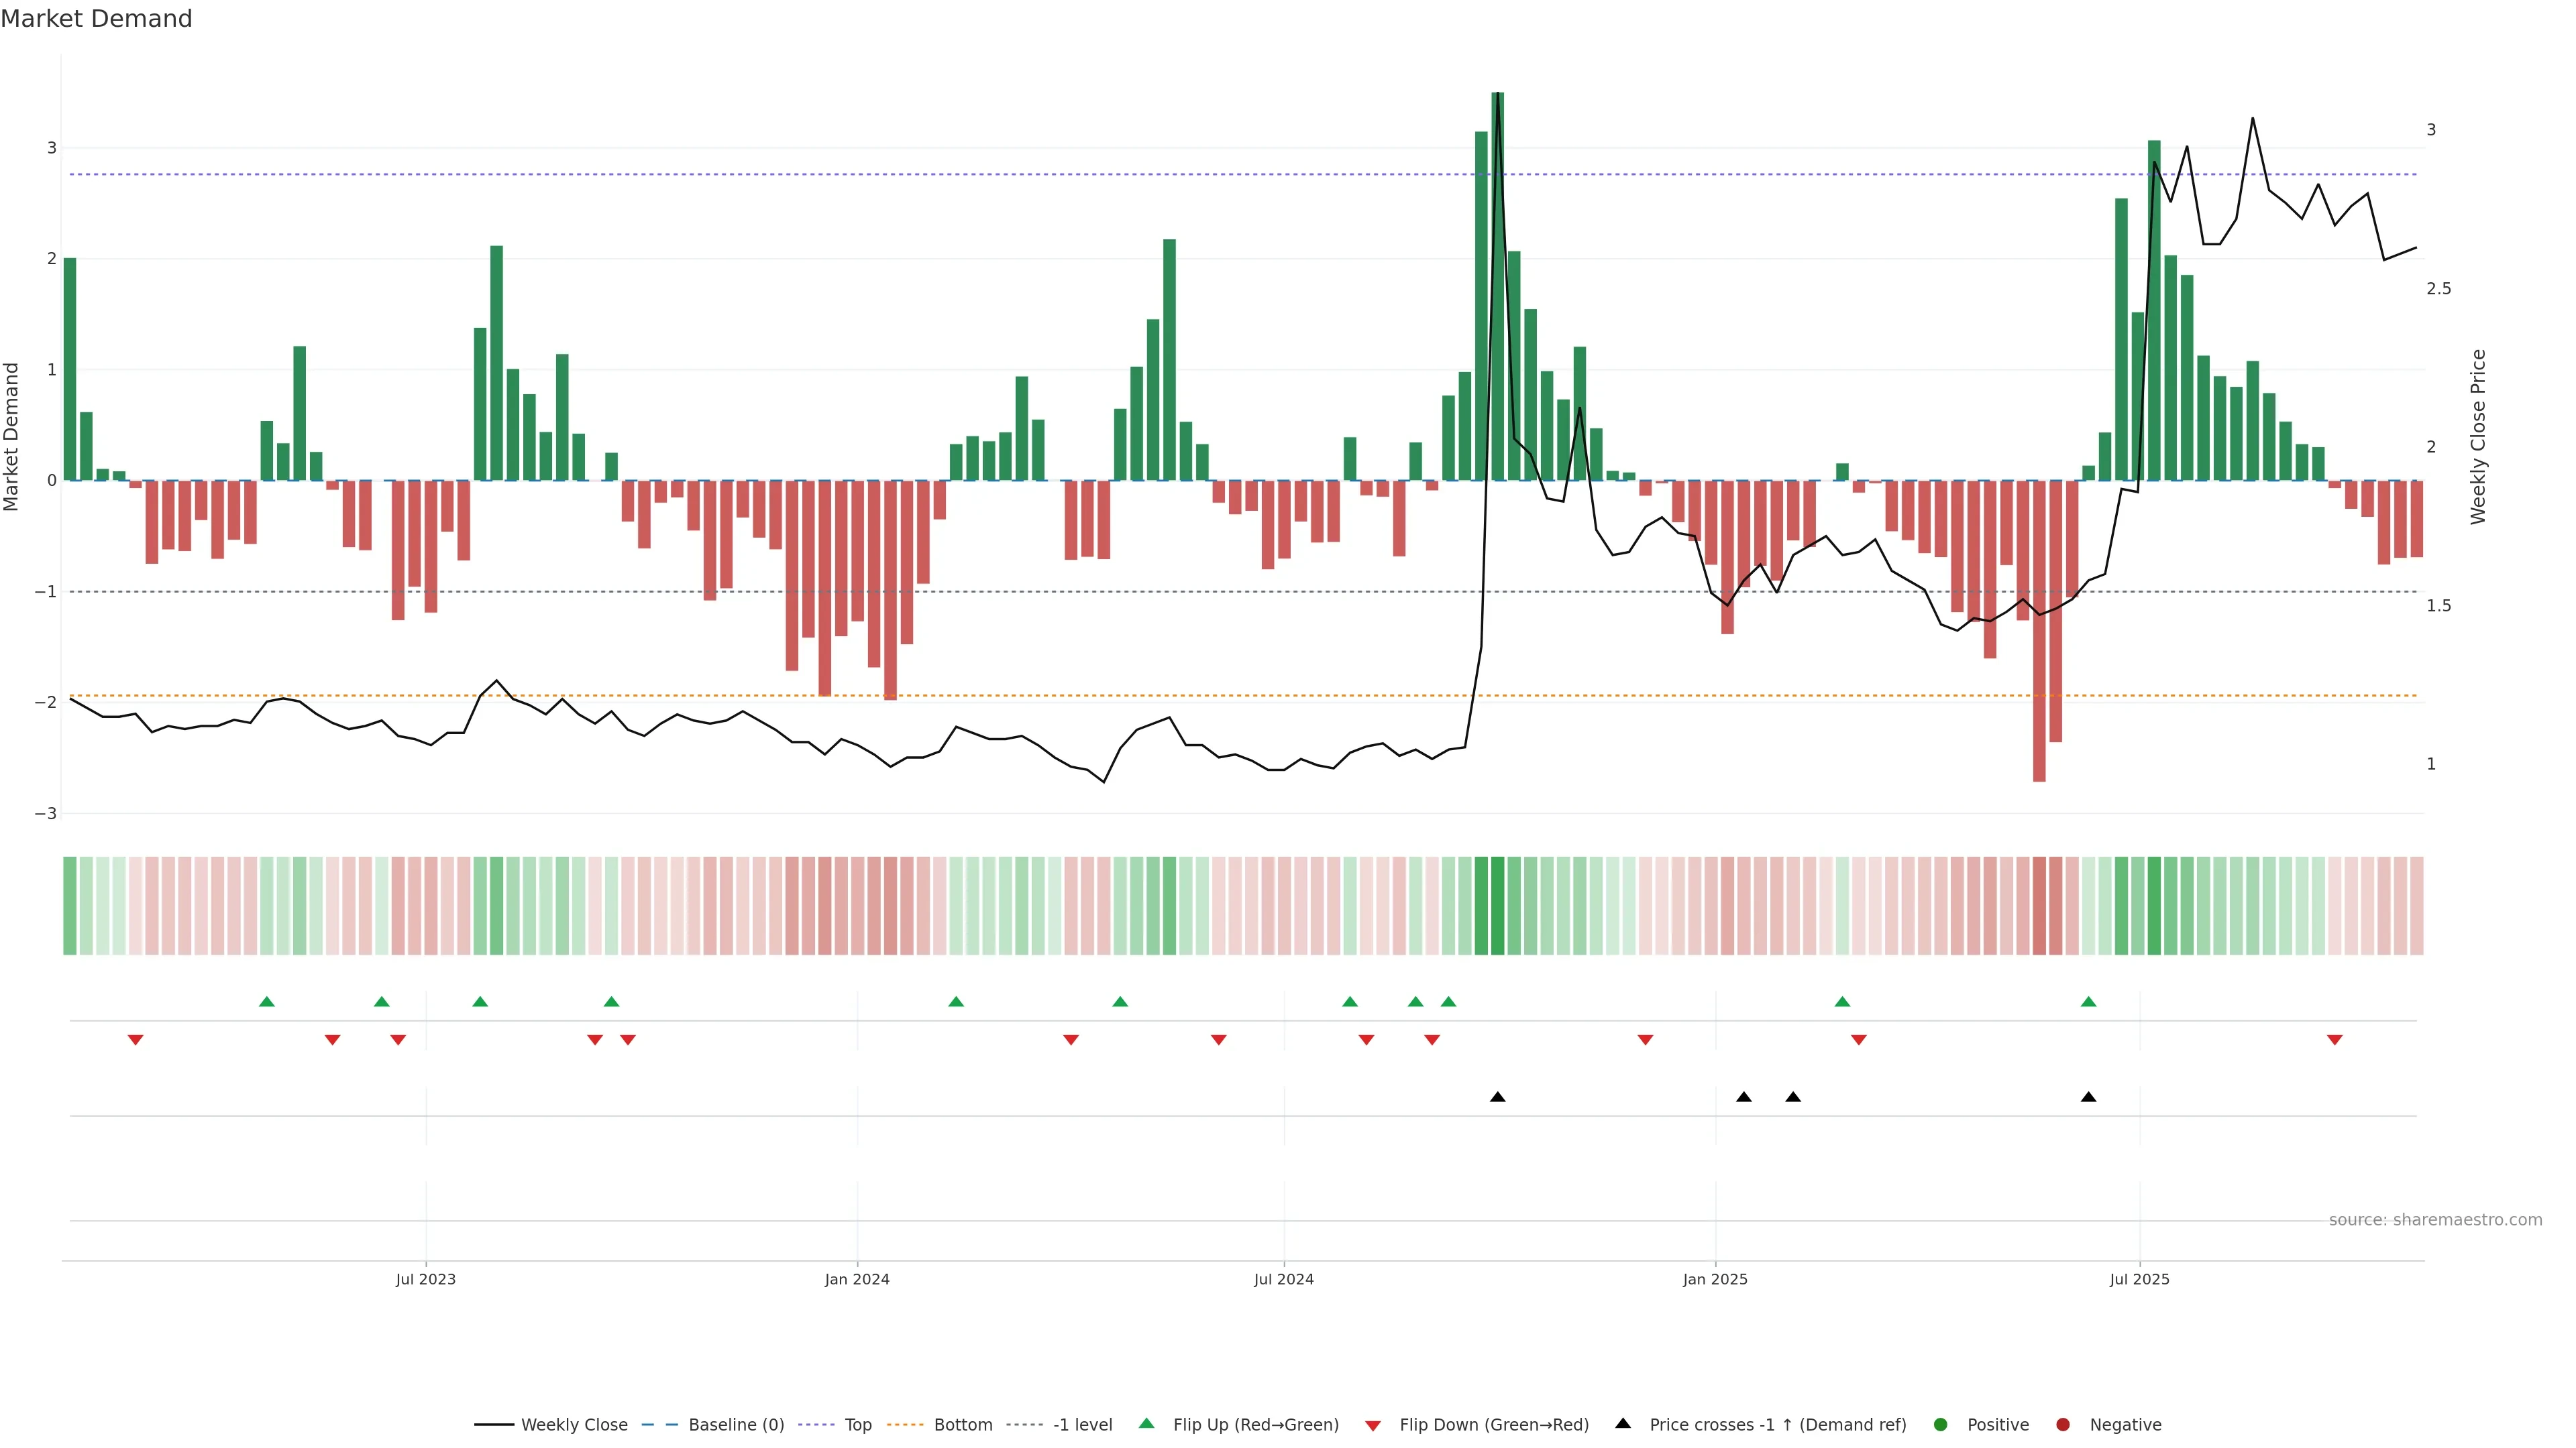Click the leftmost red flip-down triangle marker
Viewport: 2576px width, 1448px height.
(x=135, y=1040)
